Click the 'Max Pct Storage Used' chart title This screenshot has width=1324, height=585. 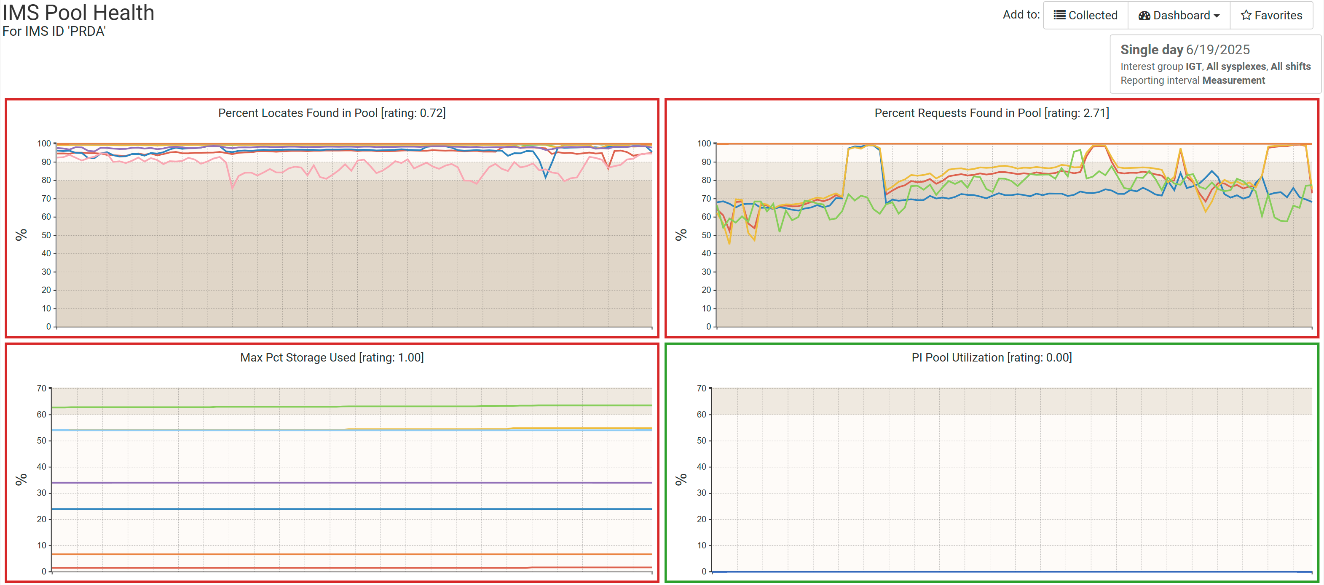(331, 357)
